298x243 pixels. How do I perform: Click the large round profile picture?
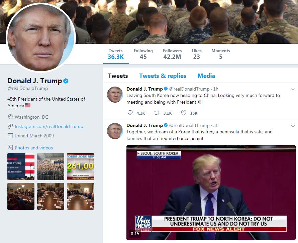[x=41, y=37]
